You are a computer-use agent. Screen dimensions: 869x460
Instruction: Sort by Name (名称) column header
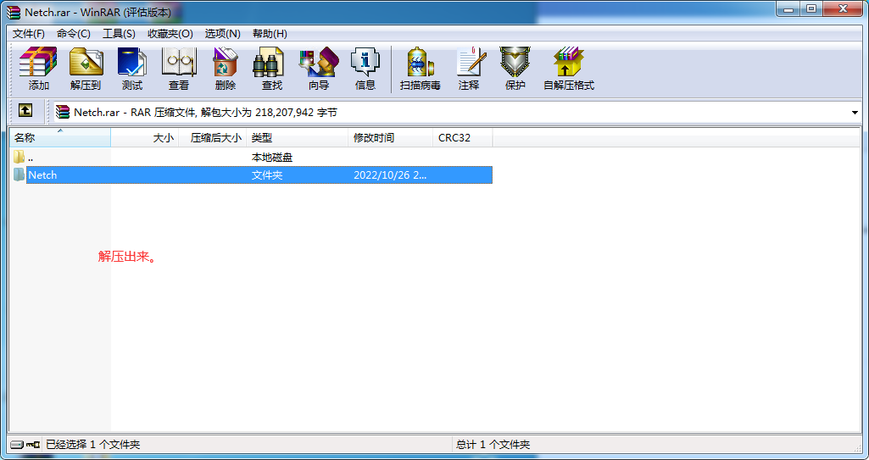click(x=59, y=137)
